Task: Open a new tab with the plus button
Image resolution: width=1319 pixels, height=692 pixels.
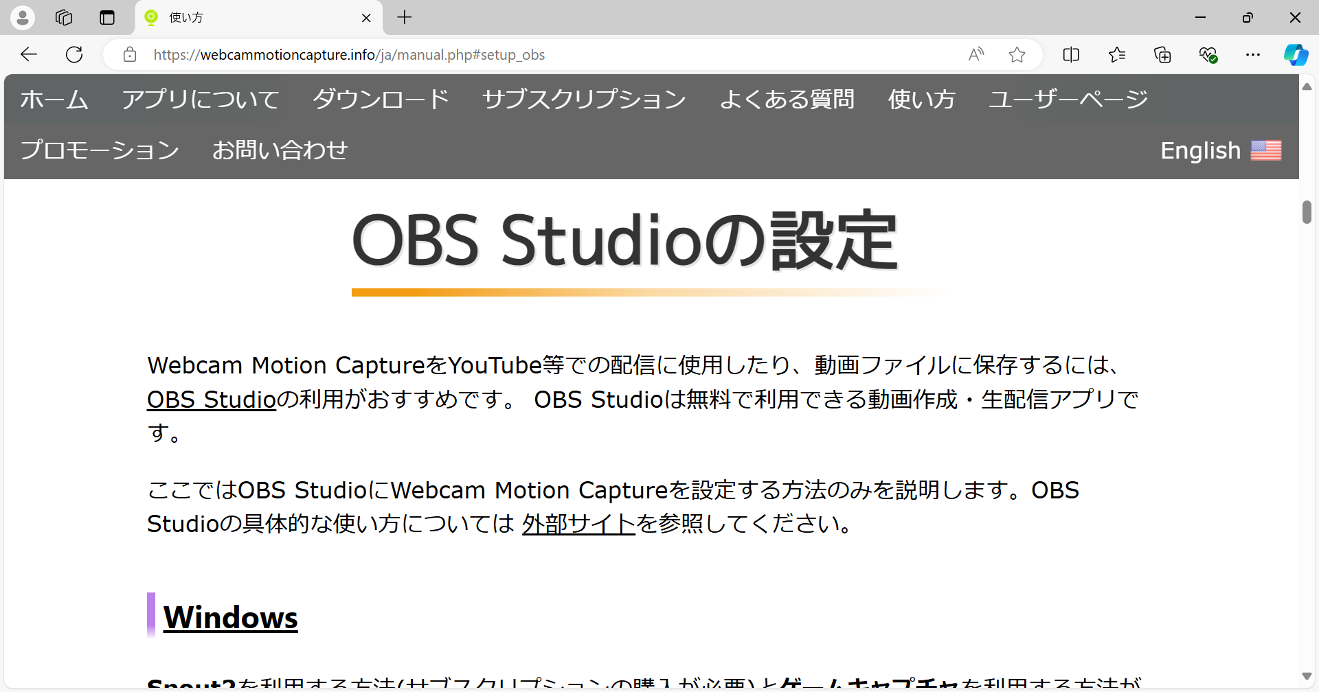Action: coord(405,17)
